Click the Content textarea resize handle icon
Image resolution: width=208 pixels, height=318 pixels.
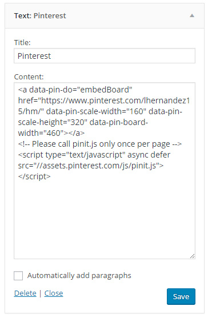coord(193,256)
